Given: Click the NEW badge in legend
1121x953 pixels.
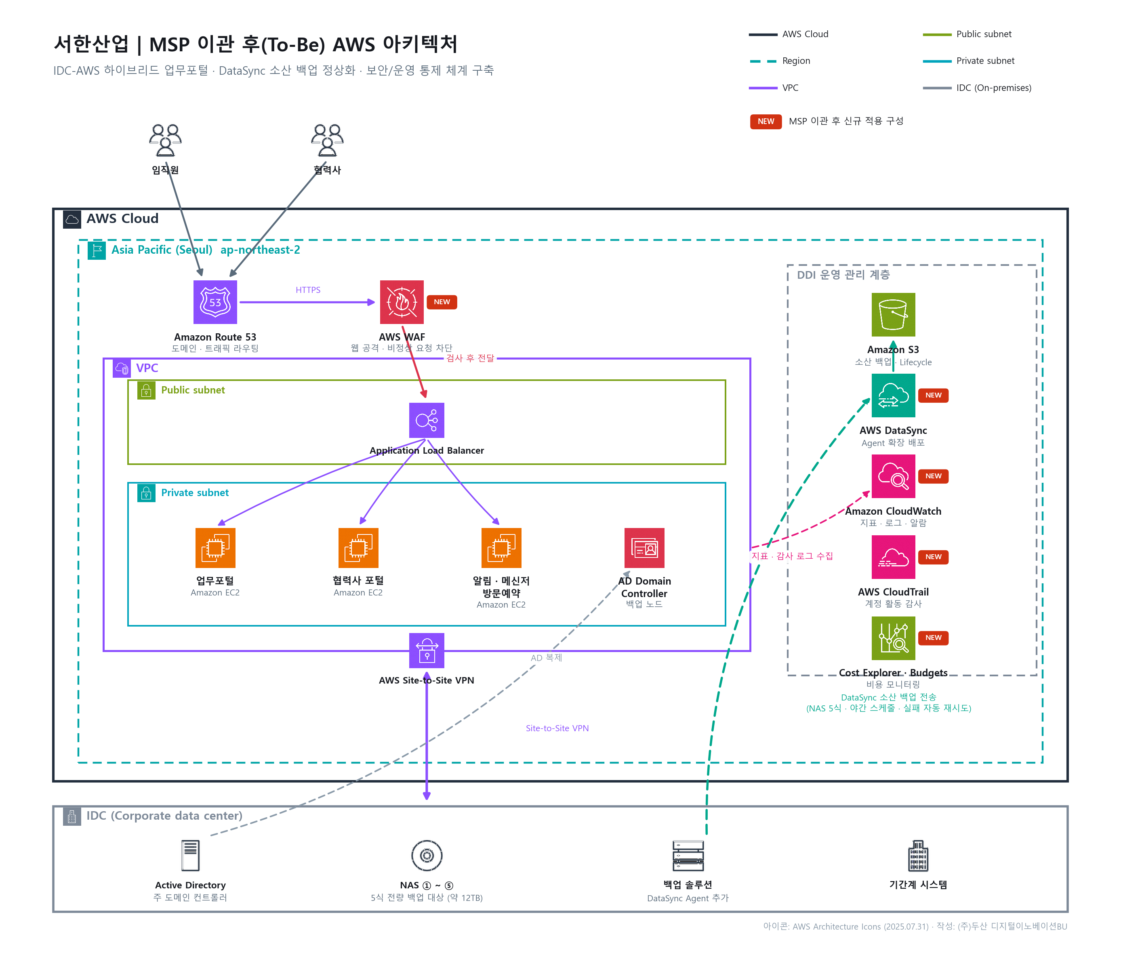Looking at the screenshot, I should pyautogui.click(x=766, y=122).
